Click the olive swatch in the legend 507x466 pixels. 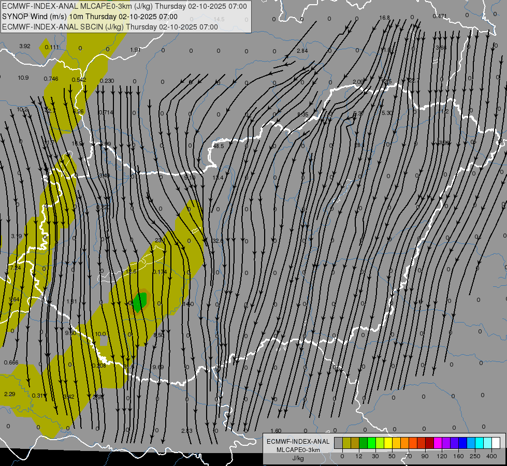pyautogui.click(x=346, y=443)
